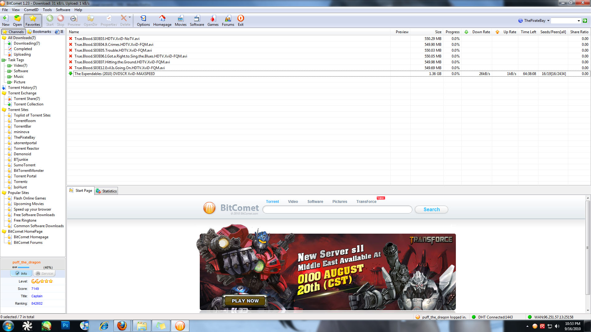Collapse the Torrent Sites folder
This screenshot has height=332, width=591.
(4, 110)
